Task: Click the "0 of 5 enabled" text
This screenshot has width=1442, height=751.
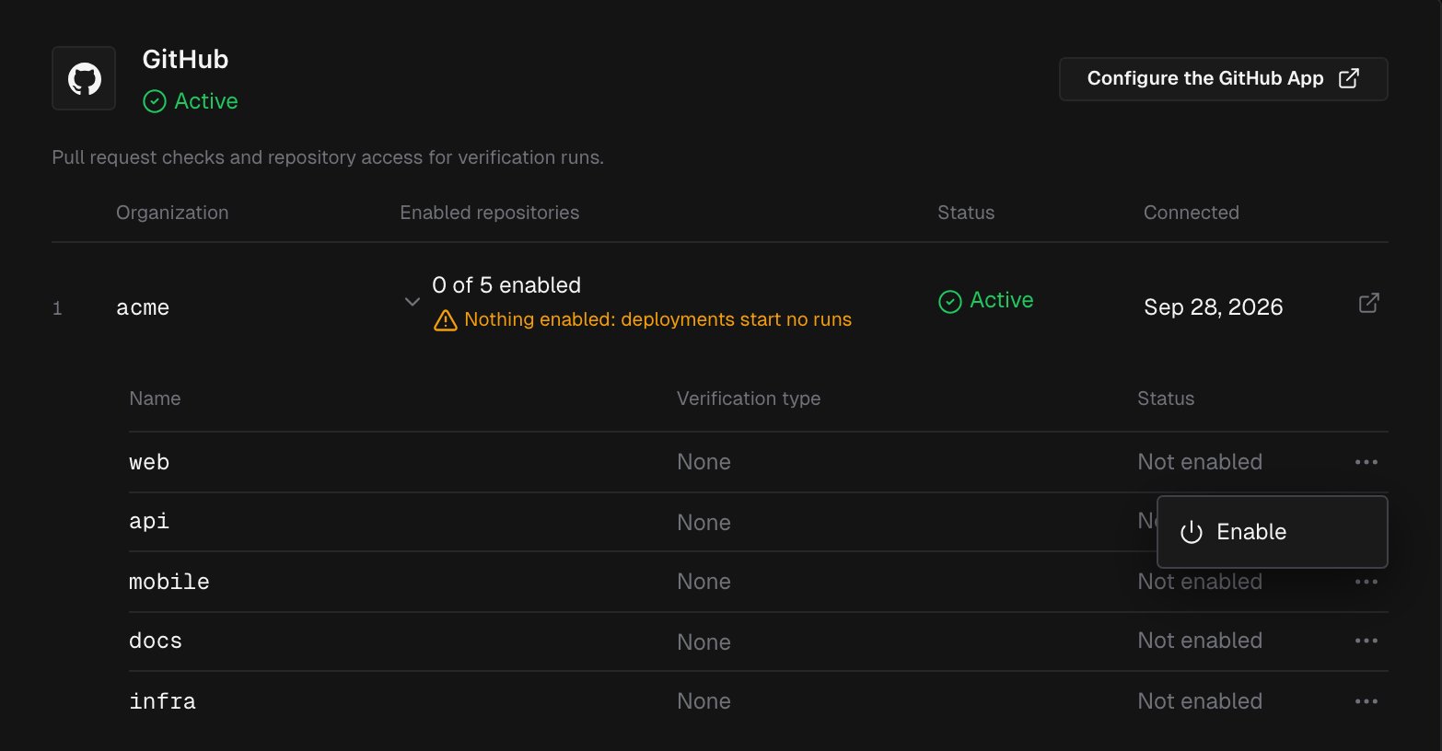Action: [506, 285]
